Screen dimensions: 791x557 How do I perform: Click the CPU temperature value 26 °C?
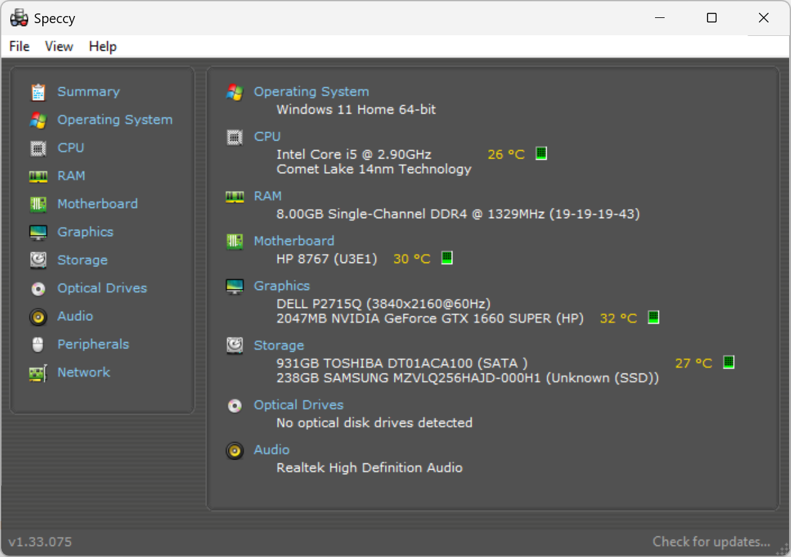point(506,155)
